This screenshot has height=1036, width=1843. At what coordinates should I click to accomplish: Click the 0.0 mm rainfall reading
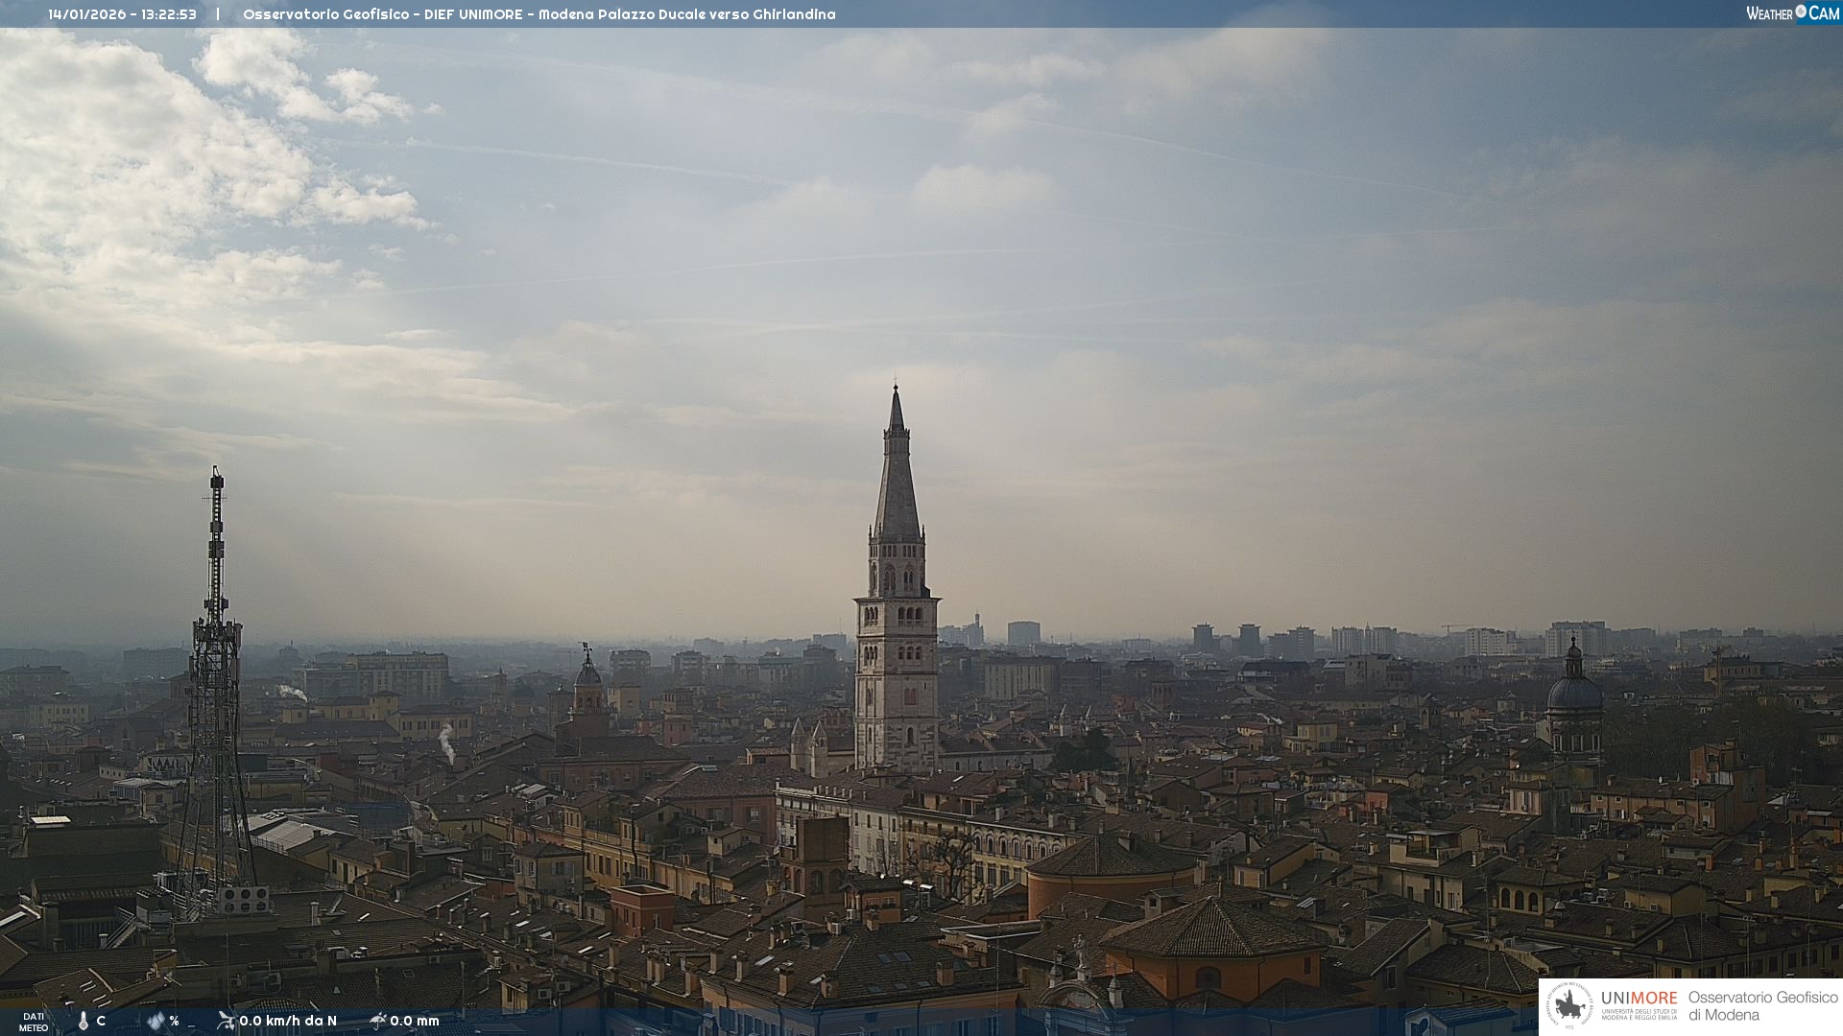415,1021
